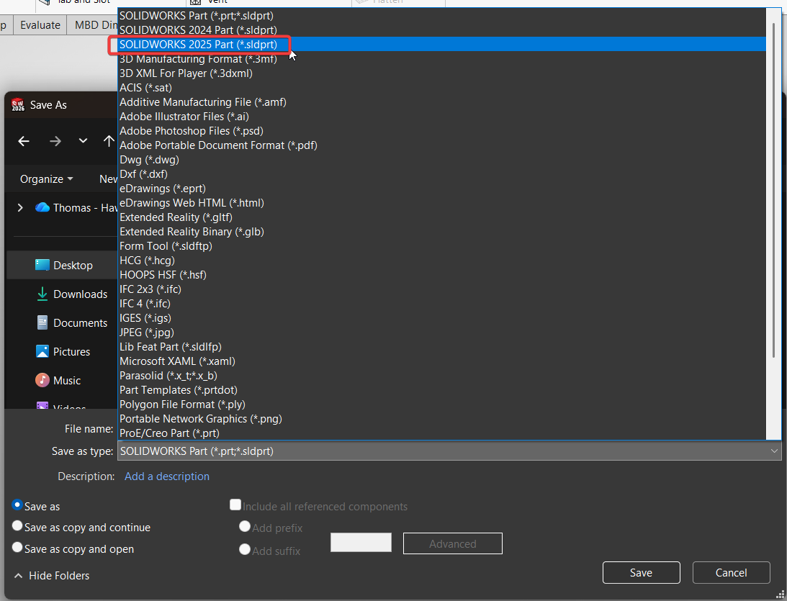Pick Adobe Photoshop Files (*.psd)
The image size is (787, 601).
441,131
